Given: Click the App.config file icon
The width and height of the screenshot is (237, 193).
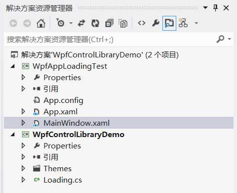Looking at the screenshot, I should [37, 100].
